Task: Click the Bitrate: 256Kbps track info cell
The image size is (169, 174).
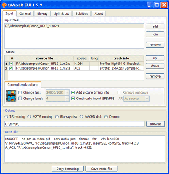Action: pyautogui.click(x=121, y=68)
